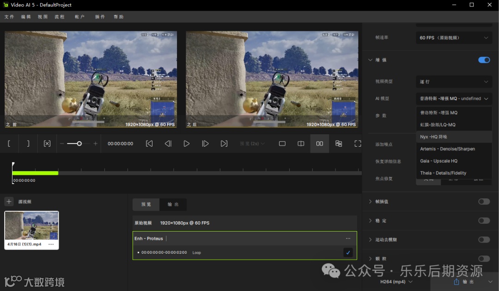Expand the Motion Deblur section
Viewport: 499px width, 291px height.
pyautogui.click(x=370, y=239)
